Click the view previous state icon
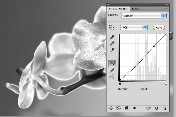The height and width of the screenshot is (117, 176). point(148,108)
